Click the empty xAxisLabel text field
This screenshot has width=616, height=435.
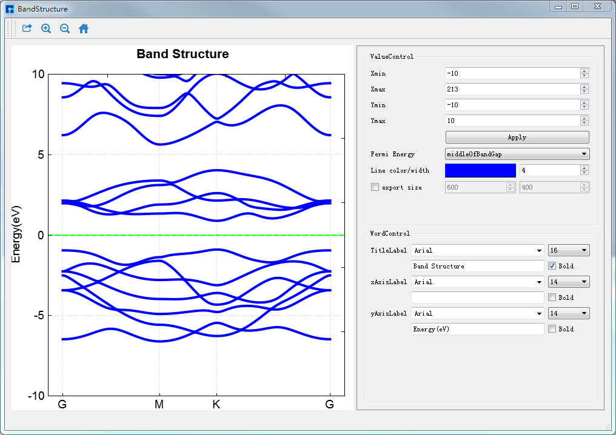click(x=477, y=297)
